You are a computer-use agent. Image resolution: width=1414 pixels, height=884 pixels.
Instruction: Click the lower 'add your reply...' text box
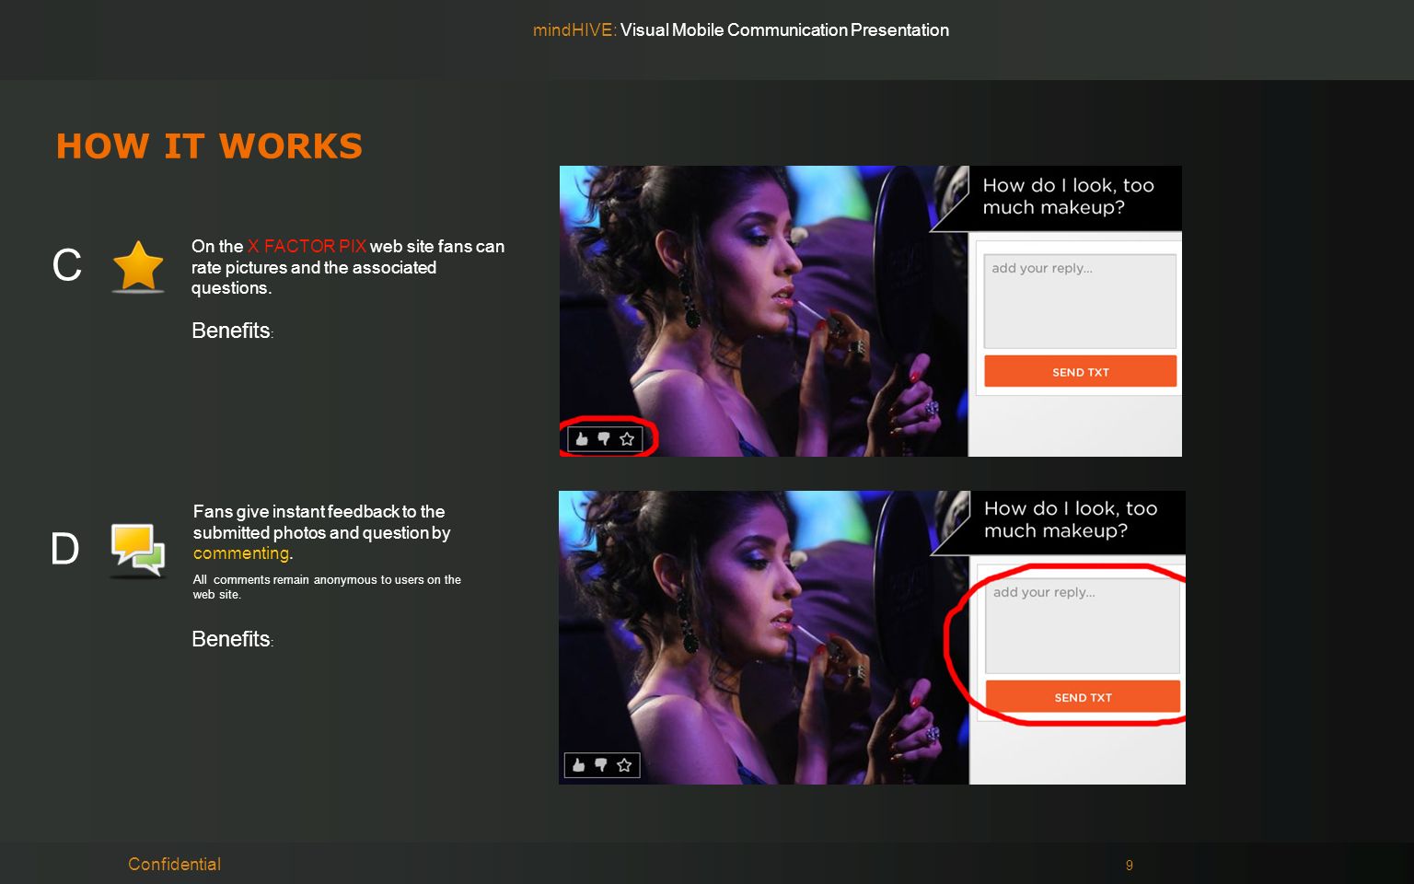(1083, 626)
